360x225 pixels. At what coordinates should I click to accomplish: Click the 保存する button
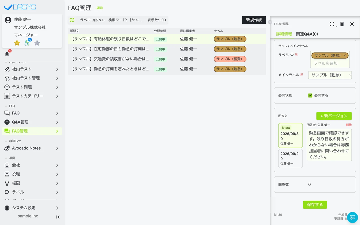coord(315,205)
